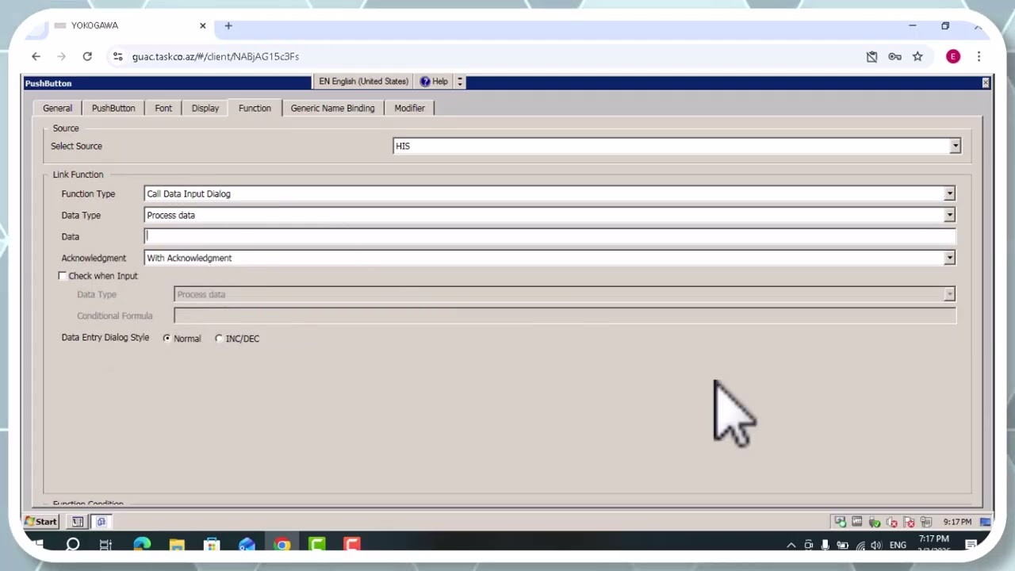Open the red app on taskbar
The height and width of the screenshot is (571, 1015).
tap(351, 545)
